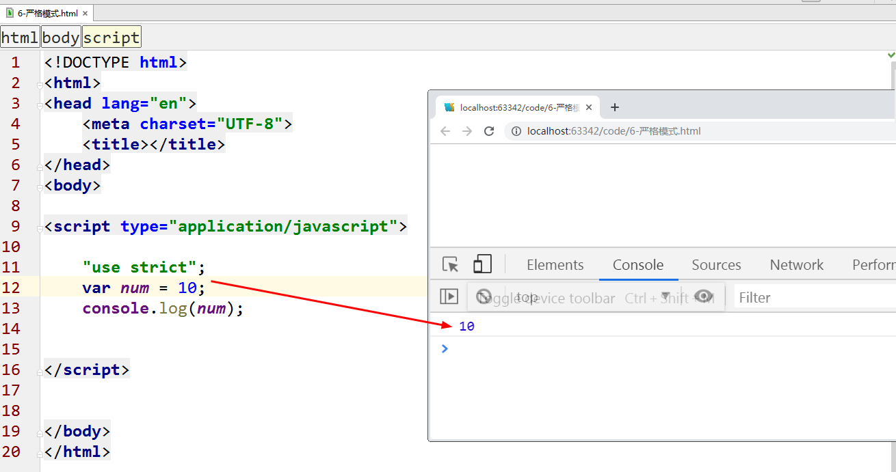Screen dimensions: 896x472
Task: Click the <title></title> tag on line 5
Action: [154, 144]
